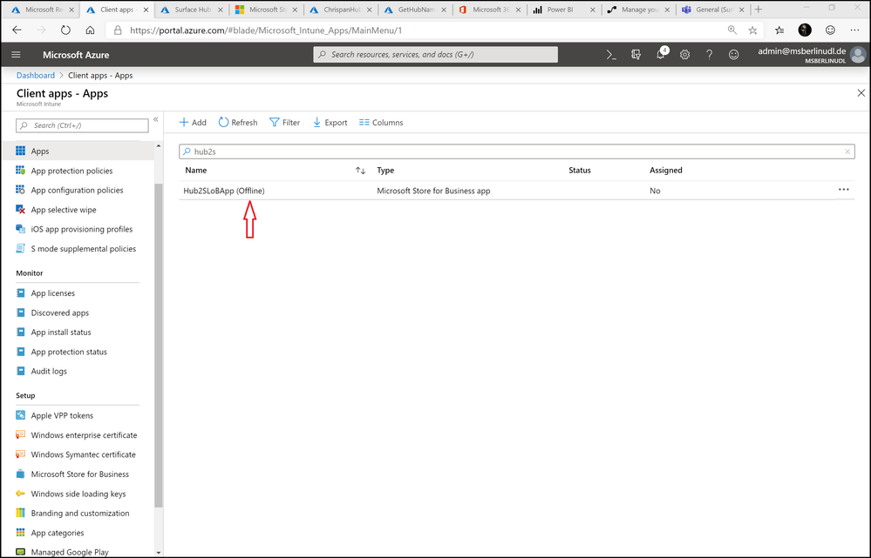The image size is (871, 558).
Task: Open the browser zoom magnifier icon
Action: pyautogui.click(x=732, y=30)
